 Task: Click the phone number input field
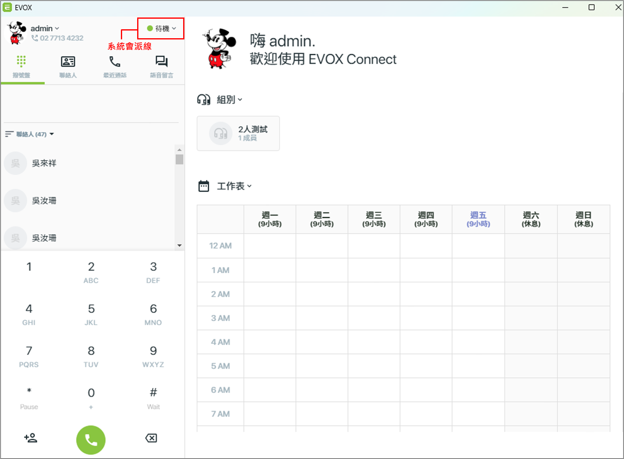tap(91, 104)
